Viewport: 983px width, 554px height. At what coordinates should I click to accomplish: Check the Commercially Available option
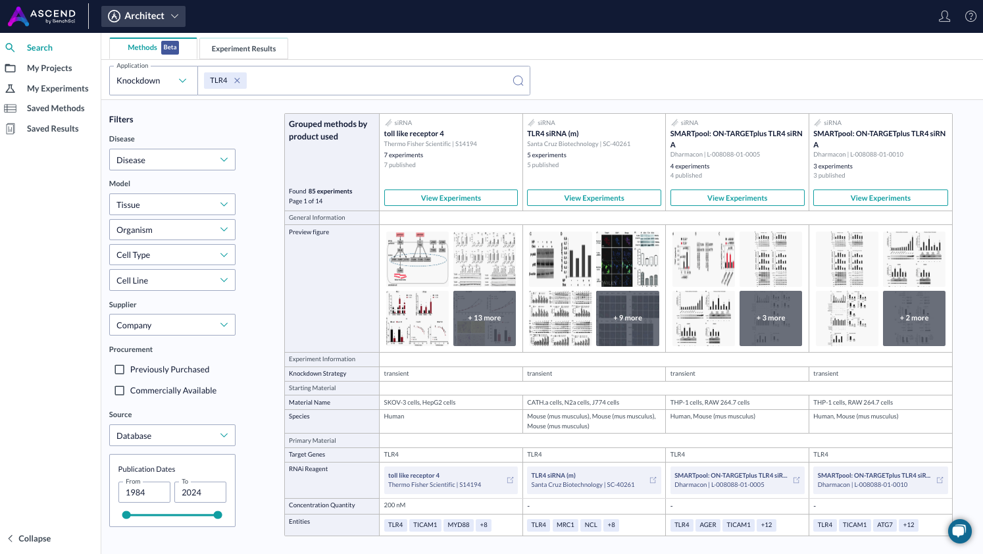(120, 391)
